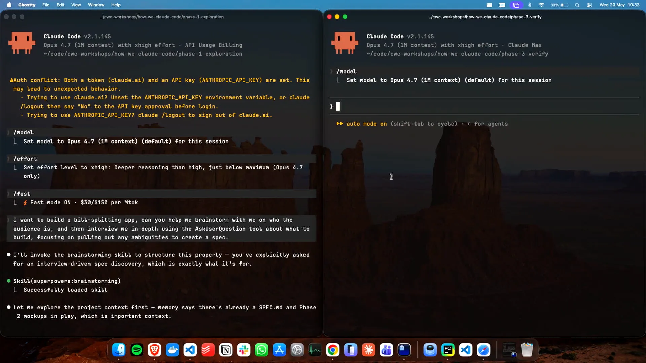
Task: Click the white-background Visual Studio Code icon left of Todoist in the dock
Action: pos(190,350)
